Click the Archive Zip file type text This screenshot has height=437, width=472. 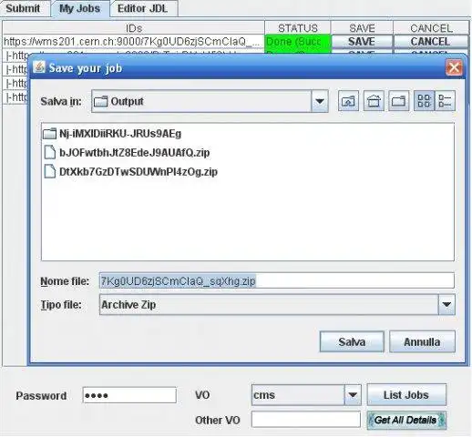pos(128,304)
